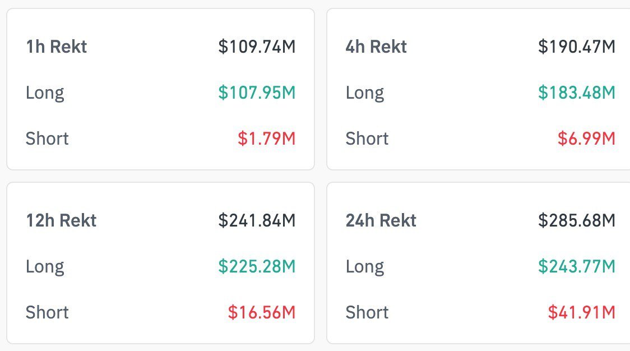Open the 24h Rekt card heading
Viewport: 630px width, 351px height.
click(381, 220)
